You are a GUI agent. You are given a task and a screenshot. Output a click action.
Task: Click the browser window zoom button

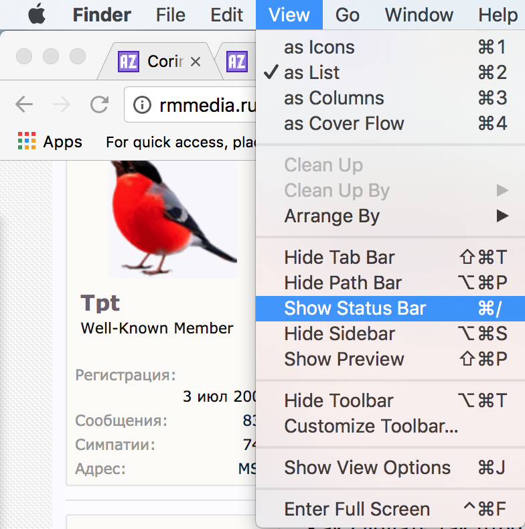(x=78, y=56)
